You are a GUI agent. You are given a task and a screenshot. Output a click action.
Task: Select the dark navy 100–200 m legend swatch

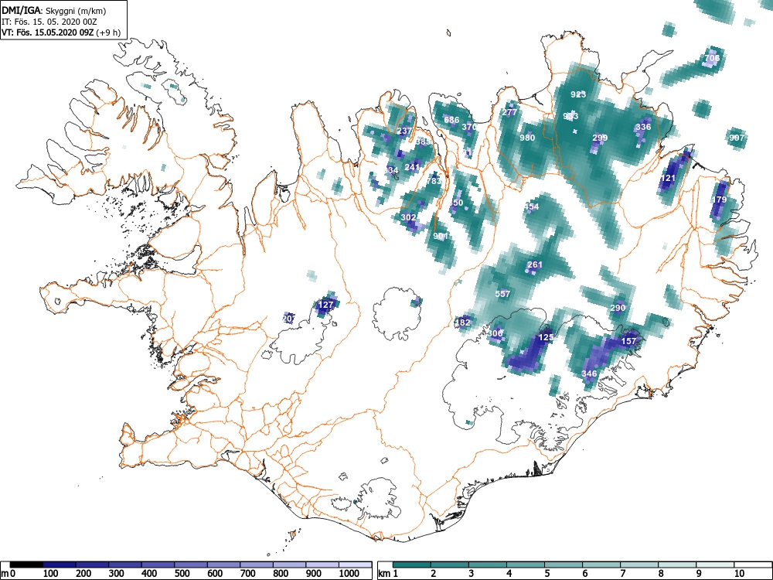60,565
